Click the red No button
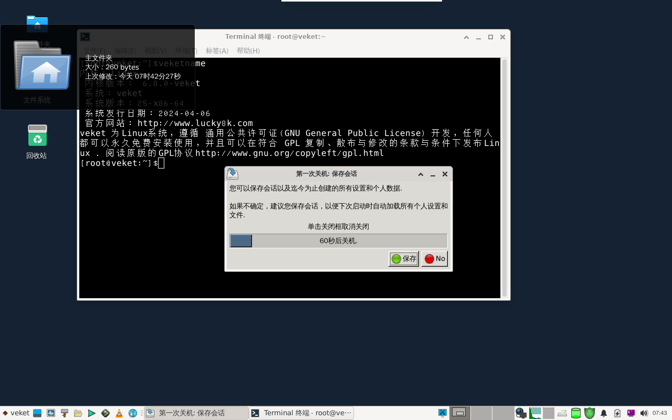Viewport: 672px width, 420px height. pos(435,258)
